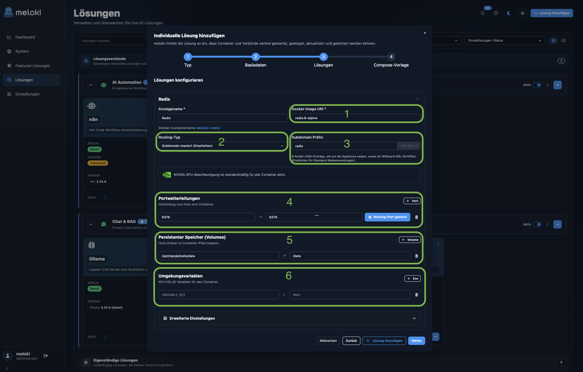Open the Routing-Typ dropdown
Image resolution: width=583 pixels, height=372 pixels.
point(223,146)
